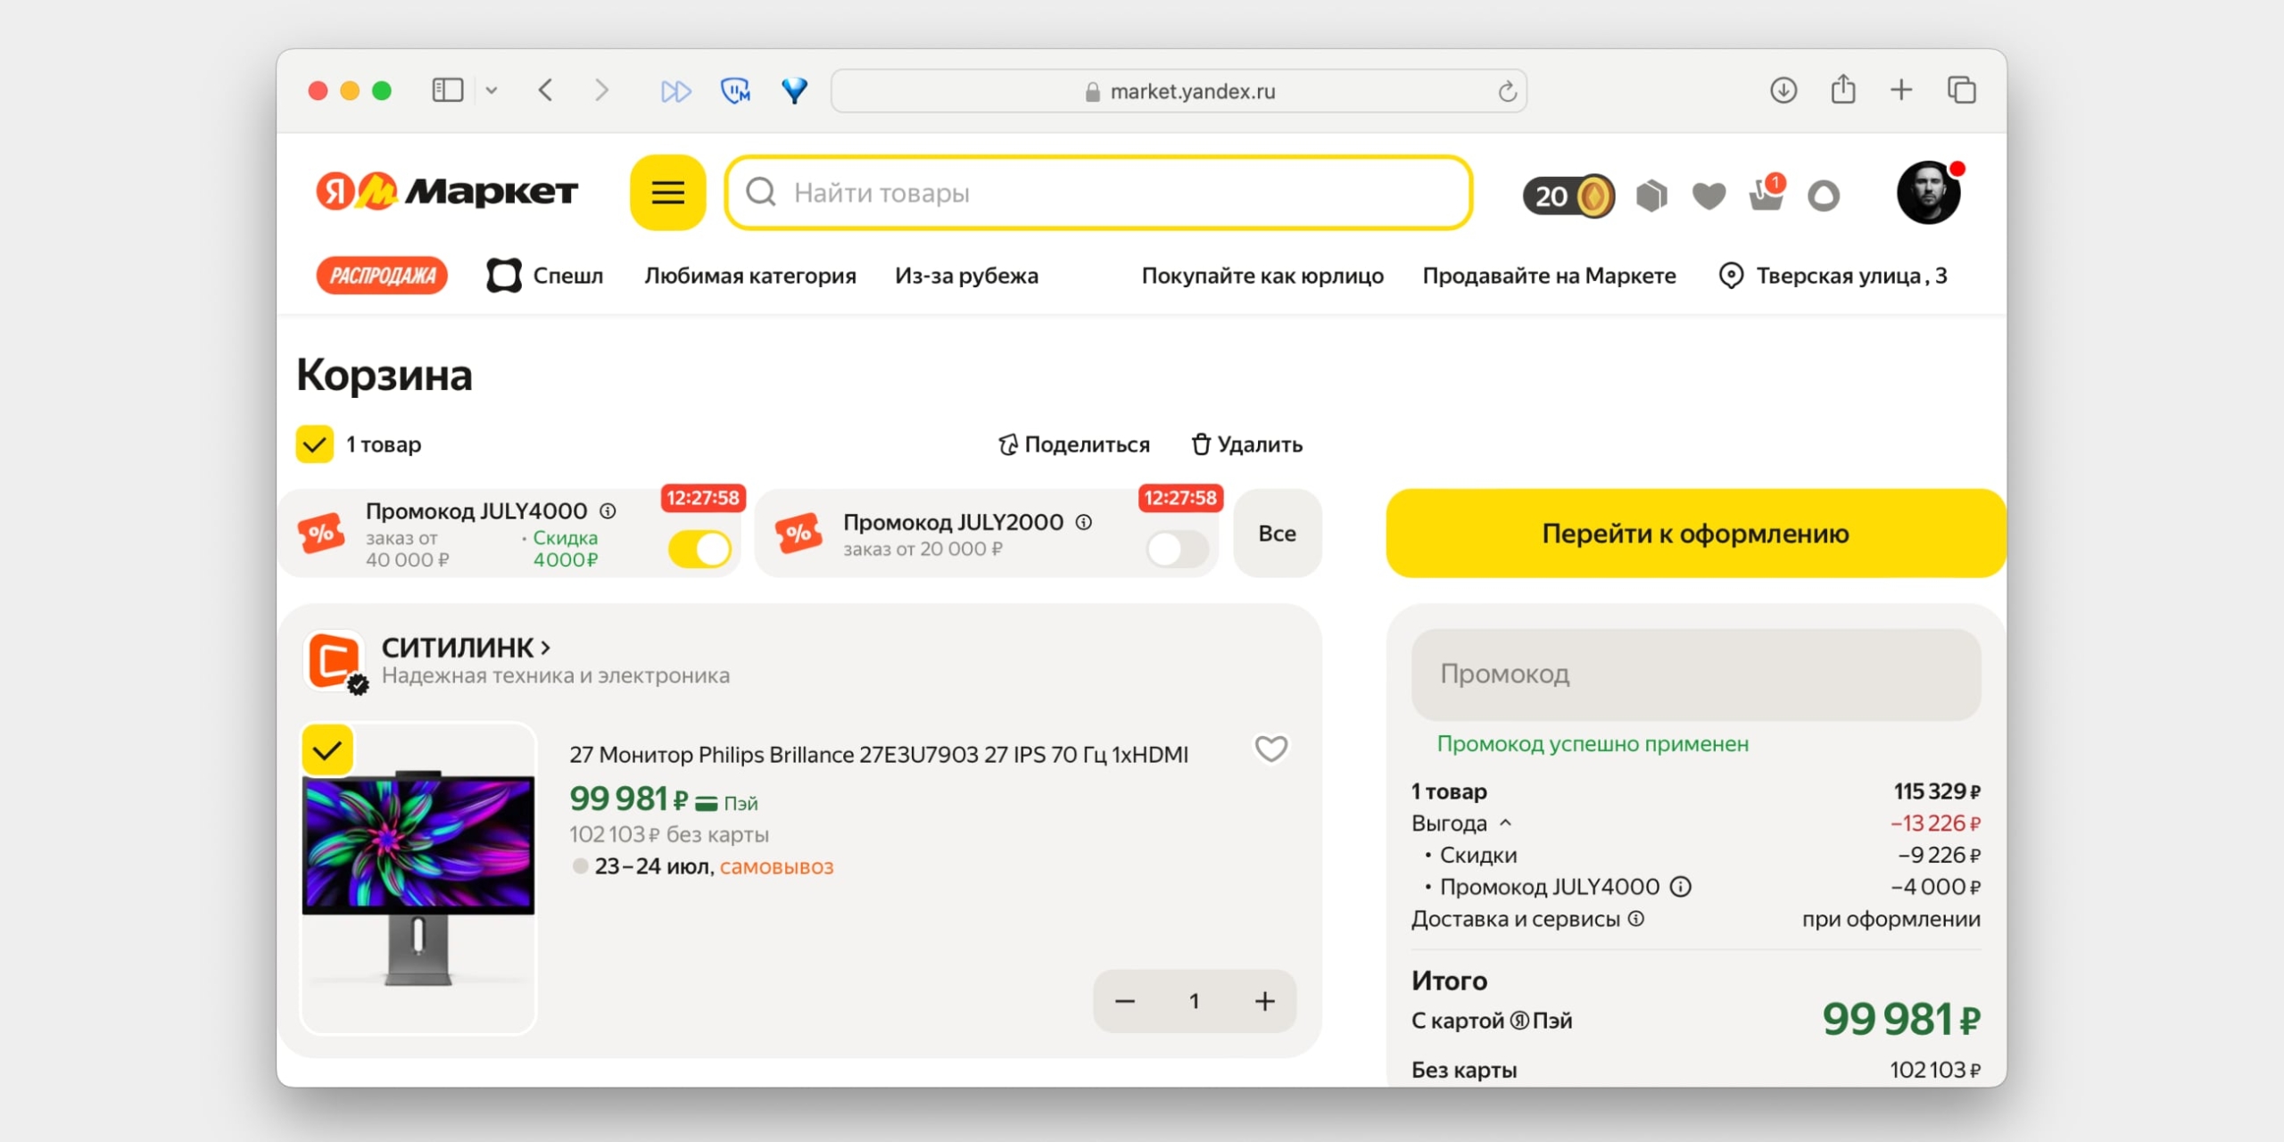2284x1142 pixels.
Task: Click the fast-forward extension icon
Action: click(x=675, y=91)
